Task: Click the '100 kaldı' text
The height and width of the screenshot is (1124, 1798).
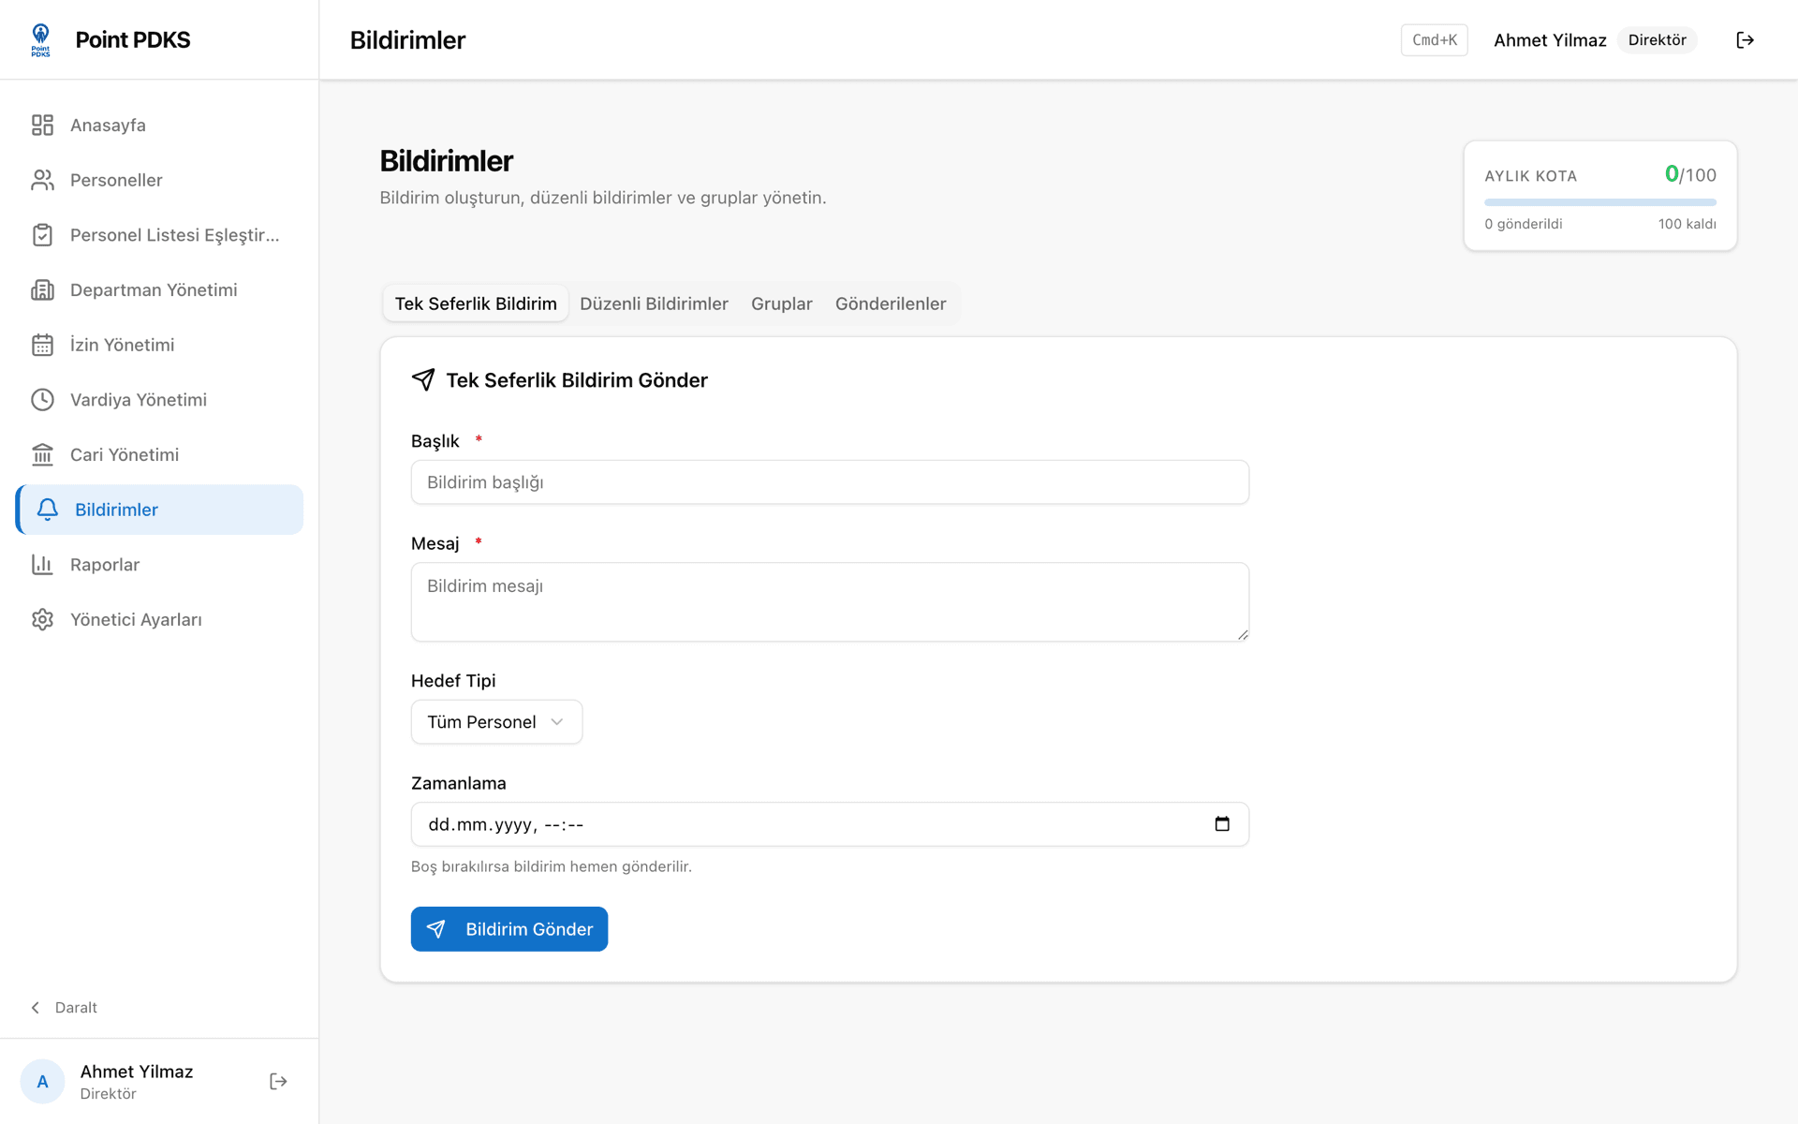Action: point(1687,224)
